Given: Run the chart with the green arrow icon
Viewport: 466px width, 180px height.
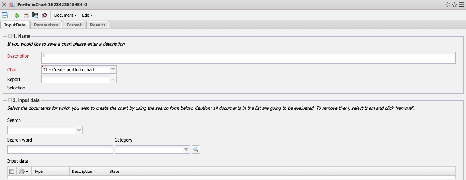Looking at the screenshot, I should click(x=17, y=15).
